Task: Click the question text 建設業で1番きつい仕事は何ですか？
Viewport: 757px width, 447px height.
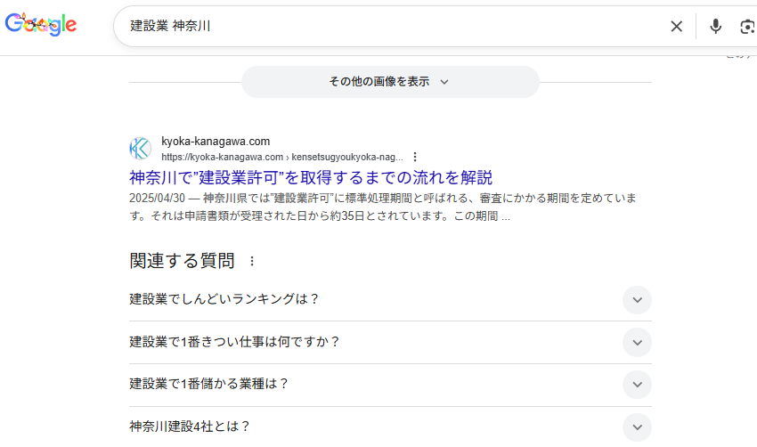Action: tap(235, 342)
